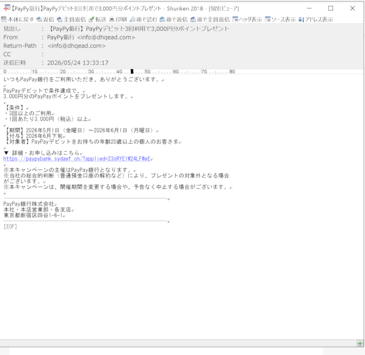Reply using the 返信 icon
This screenshot has height=355, width=365.
45,19
